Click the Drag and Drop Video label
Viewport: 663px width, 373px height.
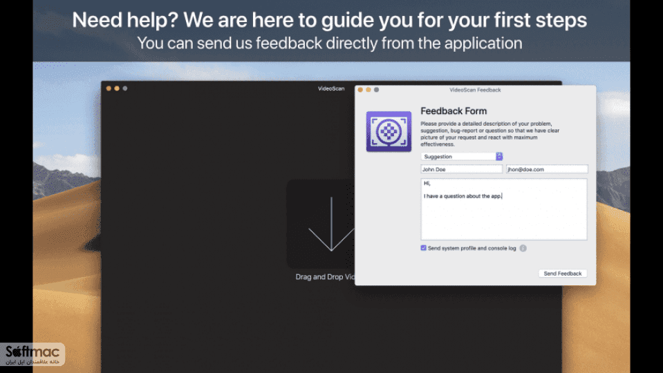[x=325, y=277]
